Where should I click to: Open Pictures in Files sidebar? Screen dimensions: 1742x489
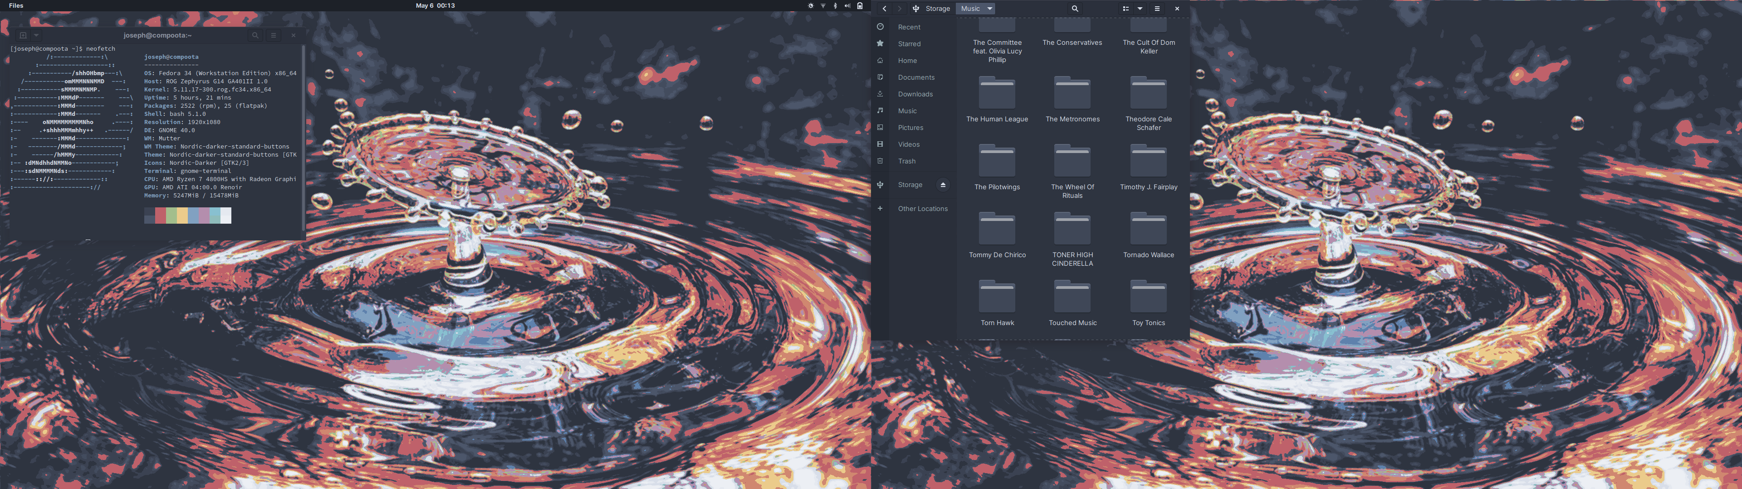point(910,128)
